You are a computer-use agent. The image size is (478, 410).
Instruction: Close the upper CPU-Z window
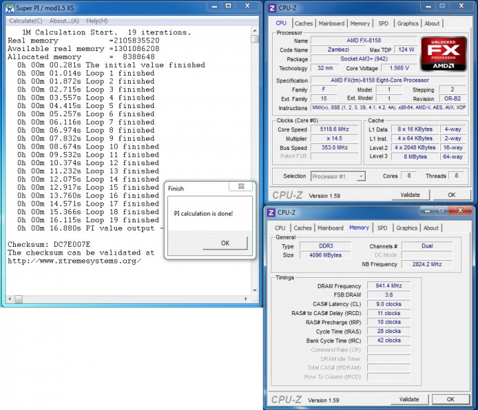coord(461,6)
